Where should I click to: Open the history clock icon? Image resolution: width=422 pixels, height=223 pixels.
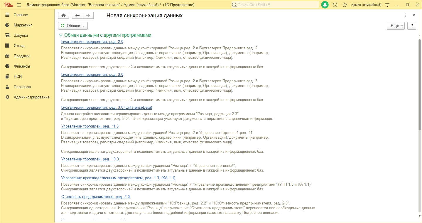(x=335, y=5)
